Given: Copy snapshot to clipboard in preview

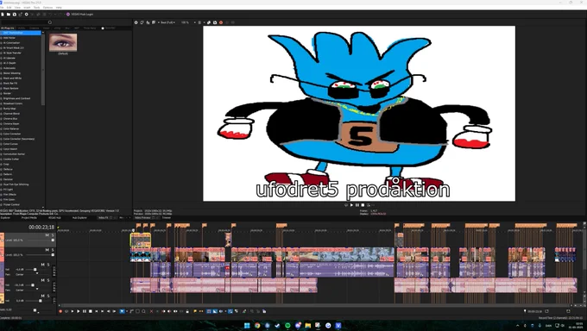Looking at the screenshot, I should pyautogui.click(x=209, y=22).
